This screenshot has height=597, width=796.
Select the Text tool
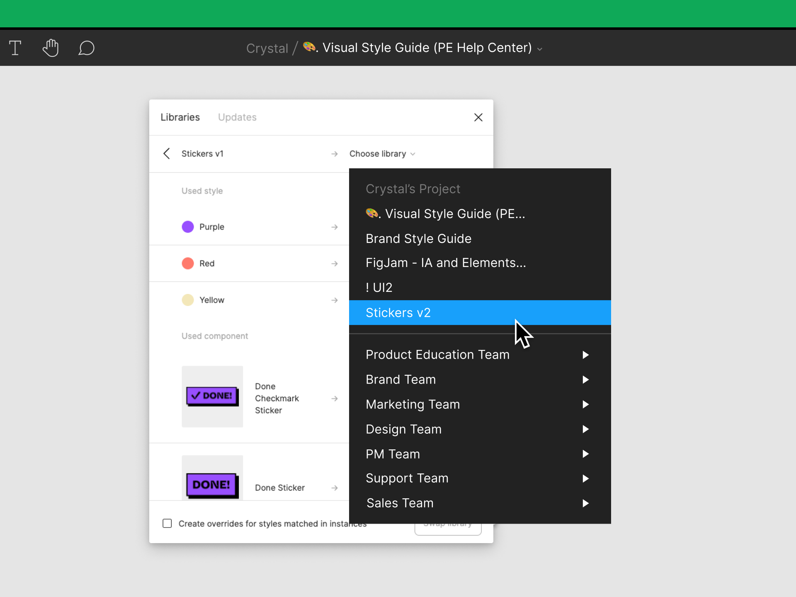(x=15, y=48)
